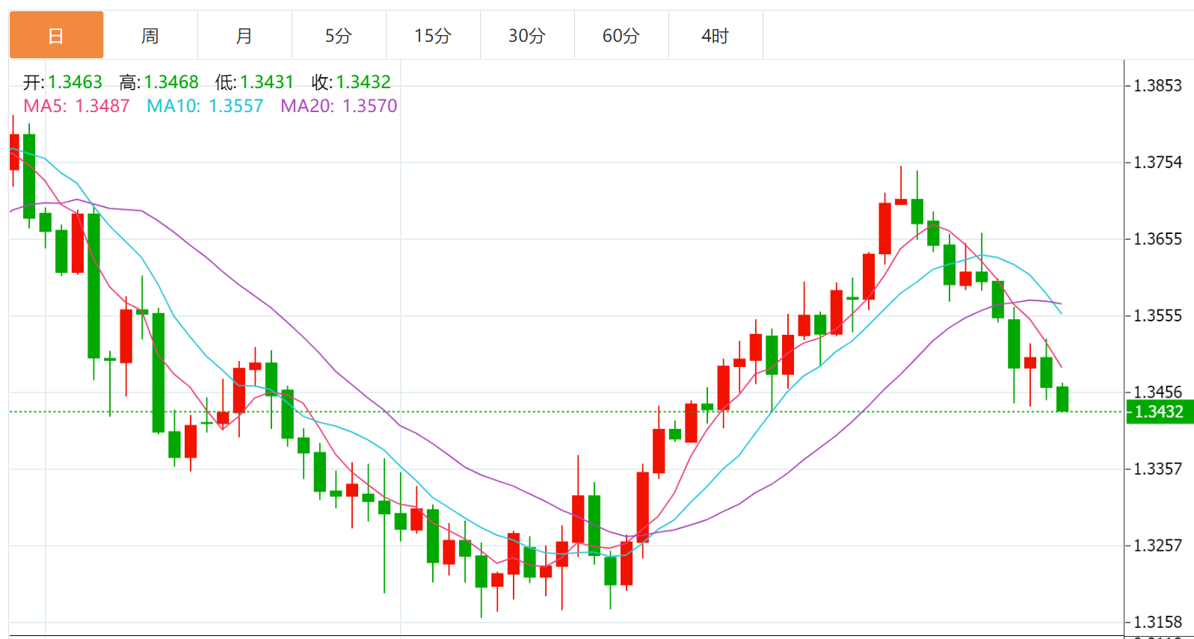1194x639 pixels.
Task: Click the MA20 1.3570 legend label
Action: coord(339,106)
